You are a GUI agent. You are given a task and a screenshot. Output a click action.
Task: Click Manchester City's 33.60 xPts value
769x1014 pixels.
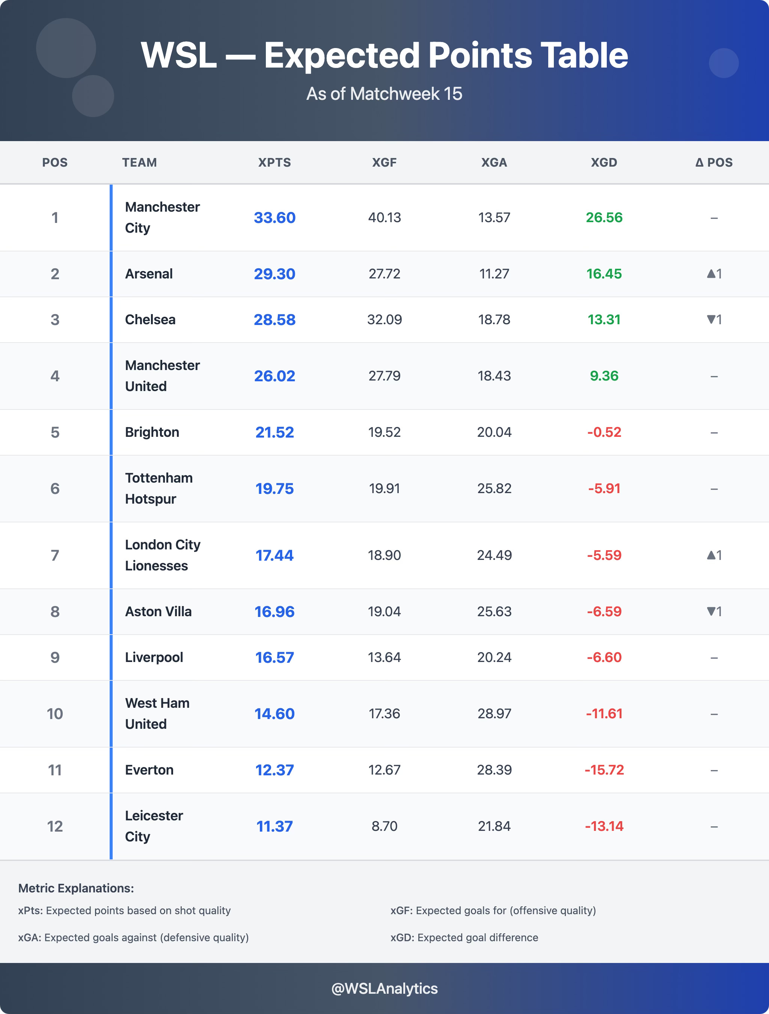[274, 217]
